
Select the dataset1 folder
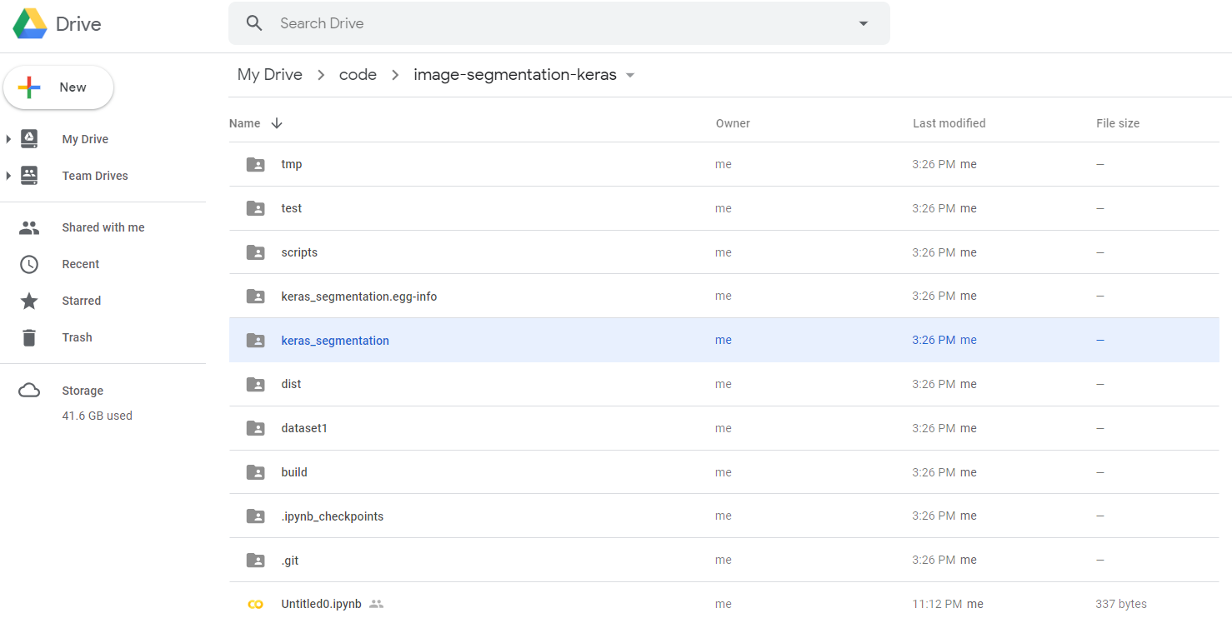(304, 427)
